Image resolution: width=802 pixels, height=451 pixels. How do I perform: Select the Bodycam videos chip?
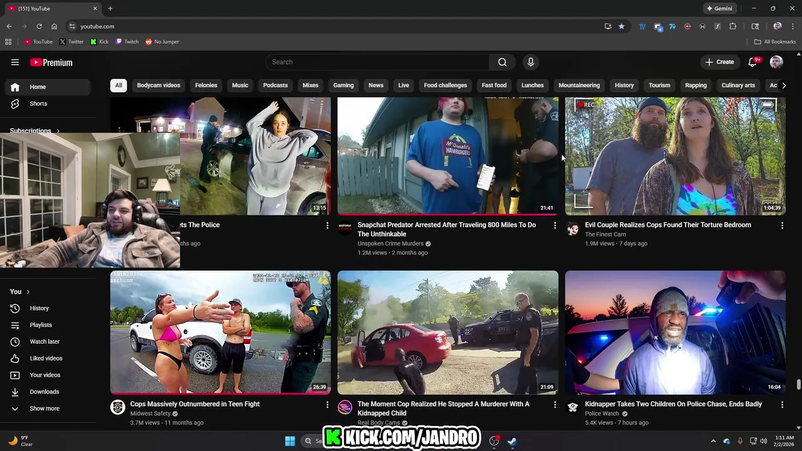pyautogui.click(x=159, y=85)
